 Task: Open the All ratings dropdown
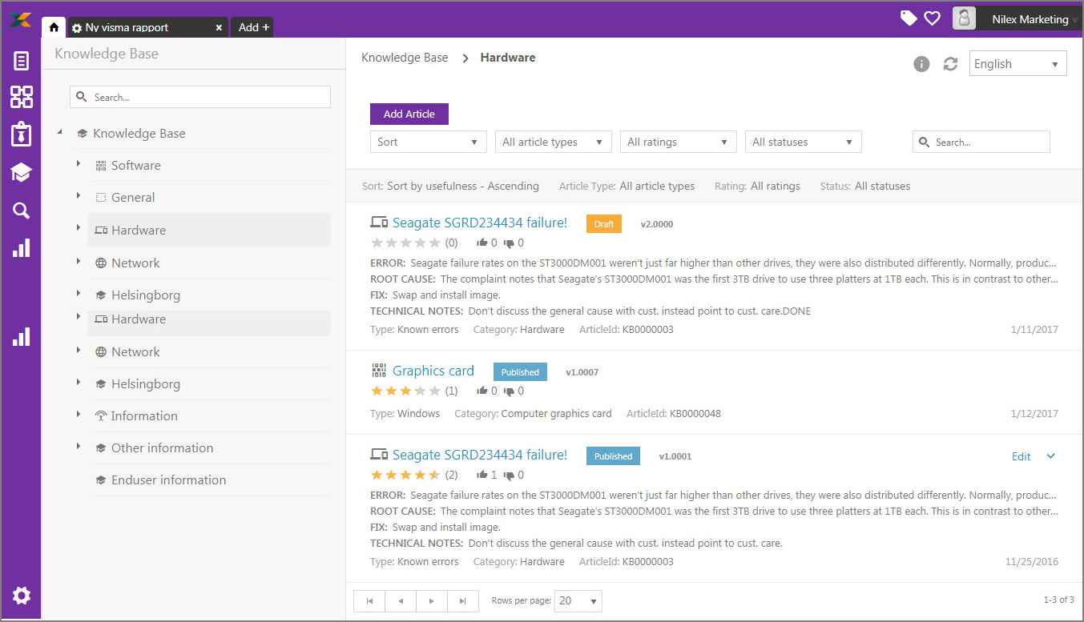coord(679,142)
